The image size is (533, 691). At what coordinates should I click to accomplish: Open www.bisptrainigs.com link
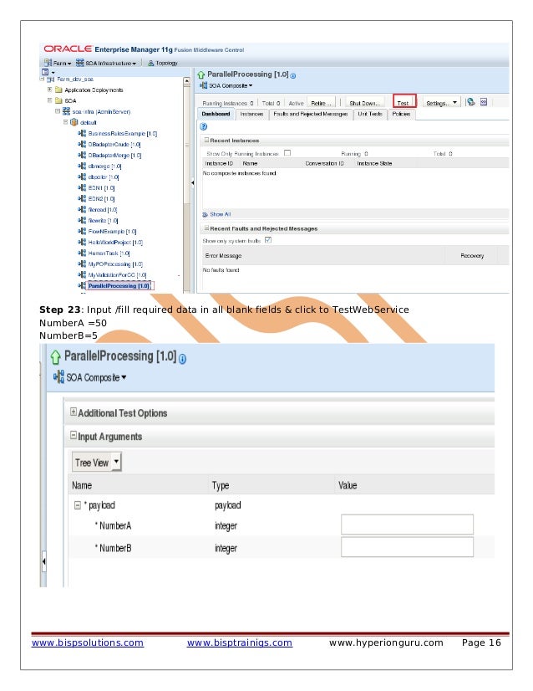pyautogui.click(x=240, y=643)
